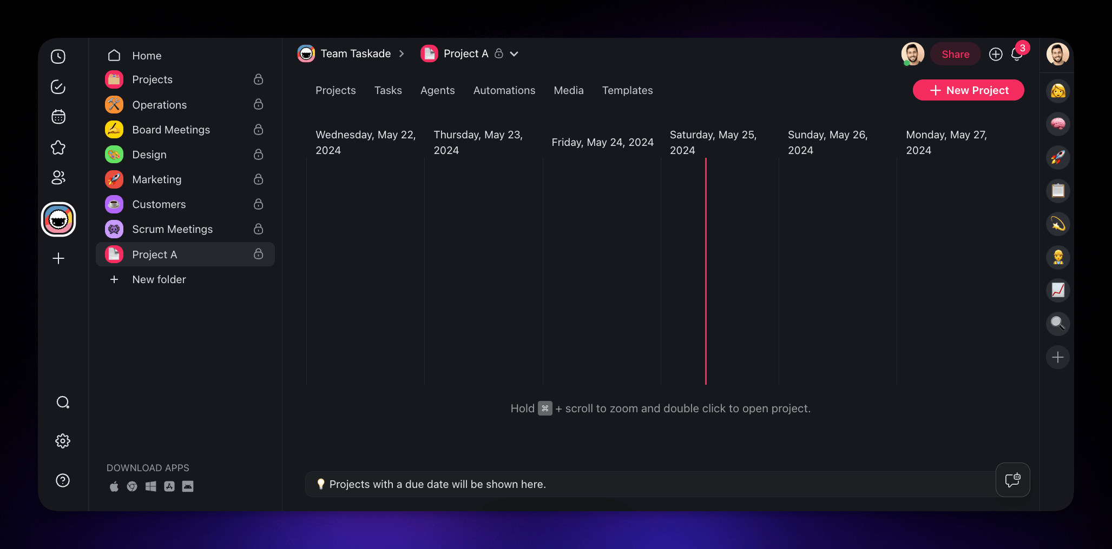This screenshot has width=1112, height=549.
Task: Click plus to add agent in right sidebar
Action: (1057, 357)
